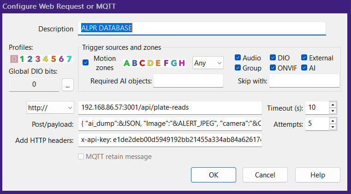The height and width of the screenshot is (194, 351).
Task: Select profile number 5
Action: pyautogui.click(x=54, y=59)
